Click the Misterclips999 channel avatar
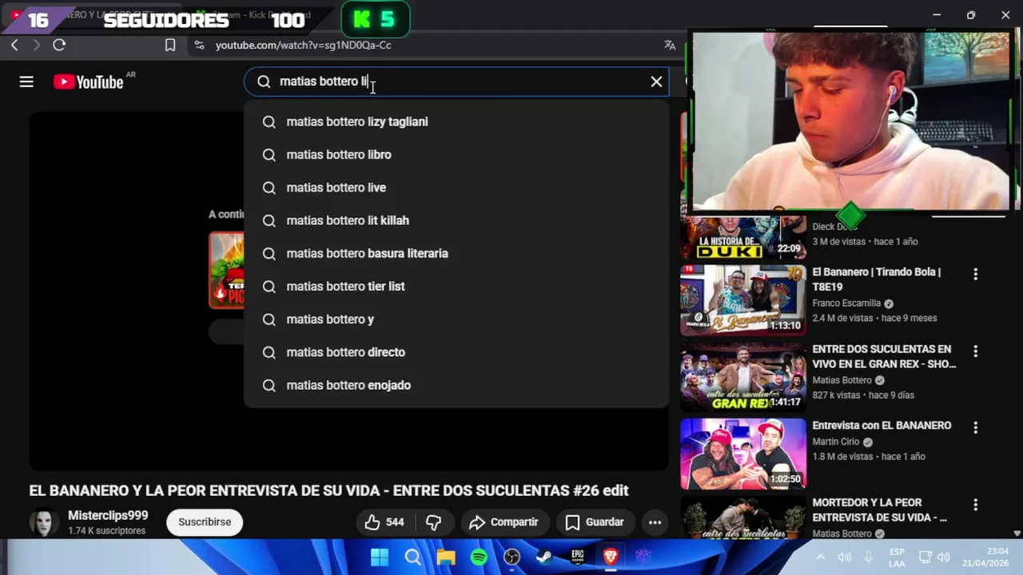 pyautogui.click(x=44, y=522)
